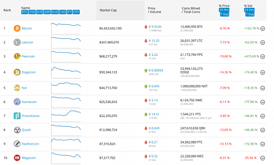The width and height of the screenshot is (274, 165).
Task: Click the Nxt coin logo
Action: pyautogui.click(x=17, y=88)
